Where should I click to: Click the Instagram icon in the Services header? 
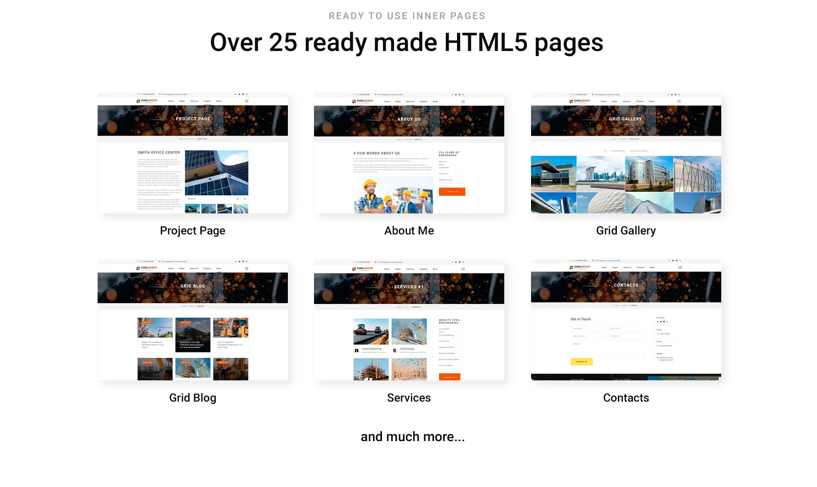459,262
